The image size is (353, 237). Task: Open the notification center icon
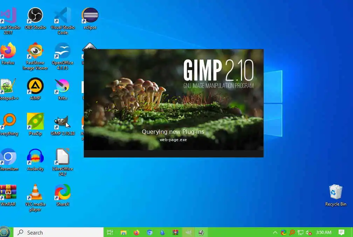tap(341, 232)
